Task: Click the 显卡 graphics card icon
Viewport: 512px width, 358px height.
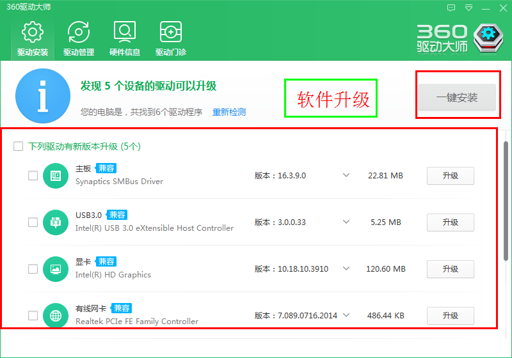Action: pyautogui.click(x=56, y=269)
